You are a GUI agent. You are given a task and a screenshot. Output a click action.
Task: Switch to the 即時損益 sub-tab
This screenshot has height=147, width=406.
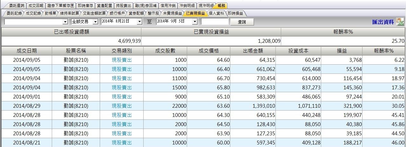point(235,13)
